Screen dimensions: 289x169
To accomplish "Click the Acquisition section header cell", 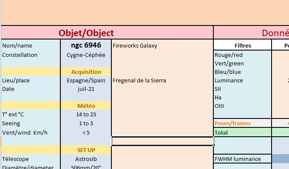I will (x=86, y=72).
